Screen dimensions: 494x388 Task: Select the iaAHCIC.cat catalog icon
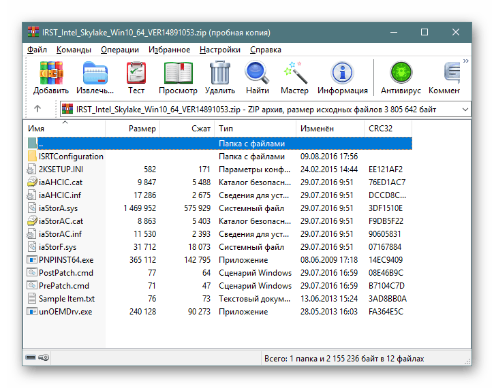click(x=32, y=182)
